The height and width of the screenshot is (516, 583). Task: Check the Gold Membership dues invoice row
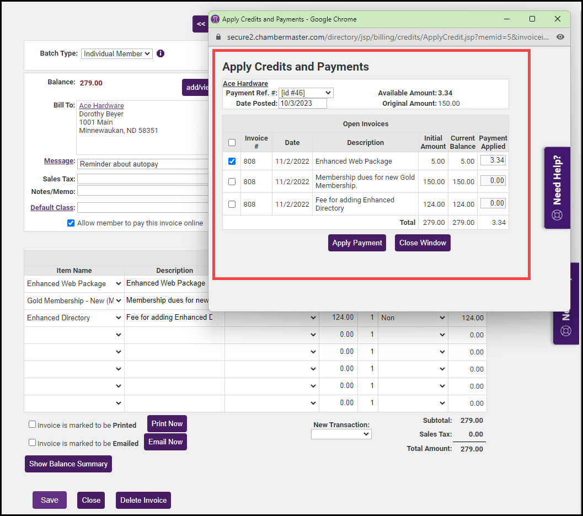(232, 181)
